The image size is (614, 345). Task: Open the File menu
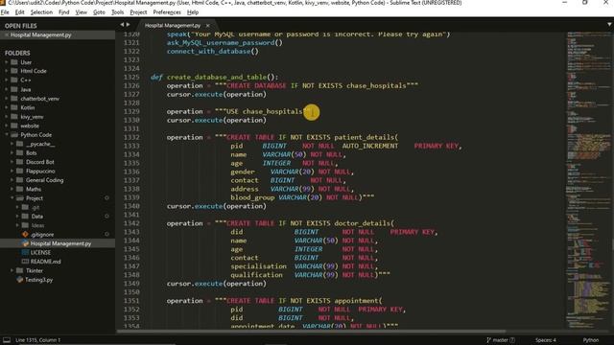pyautogui.click(x=5, y=12)
